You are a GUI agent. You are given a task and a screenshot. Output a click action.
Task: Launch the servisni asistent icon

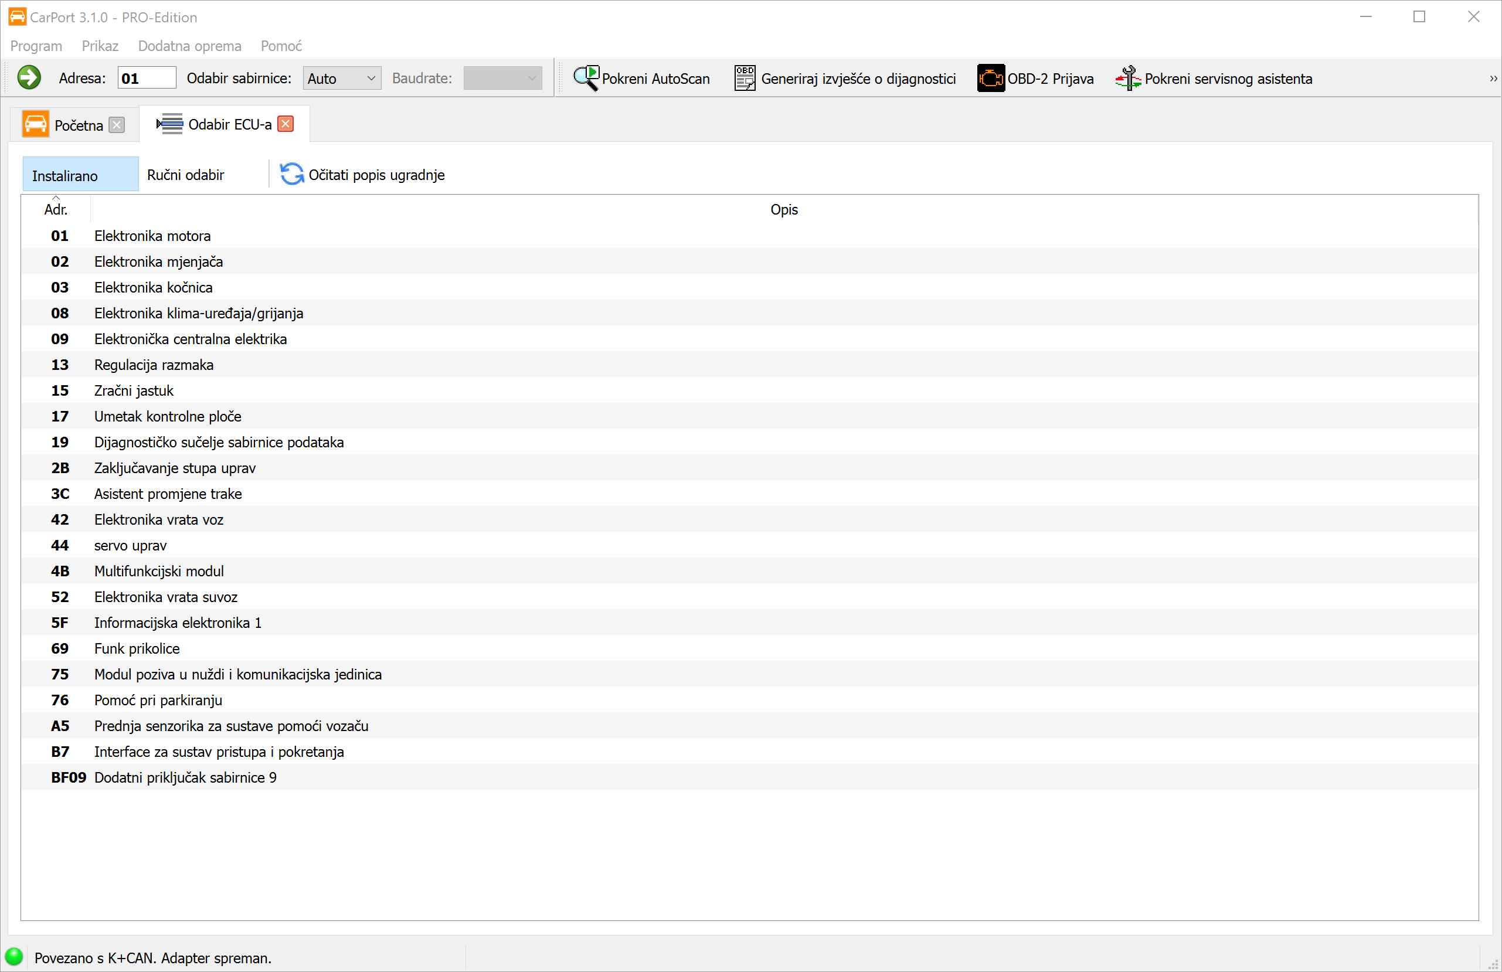1128,79
